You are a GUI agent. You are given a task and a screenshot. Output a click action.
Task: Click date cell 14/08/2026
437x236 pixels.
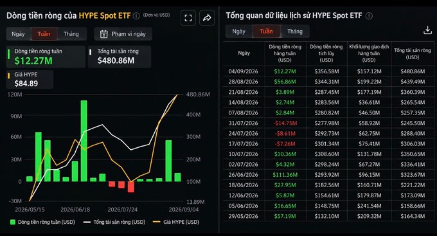pyautogui.click(x=244, y=102)
